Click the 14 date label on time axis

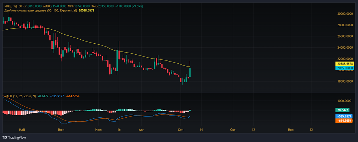201,130
